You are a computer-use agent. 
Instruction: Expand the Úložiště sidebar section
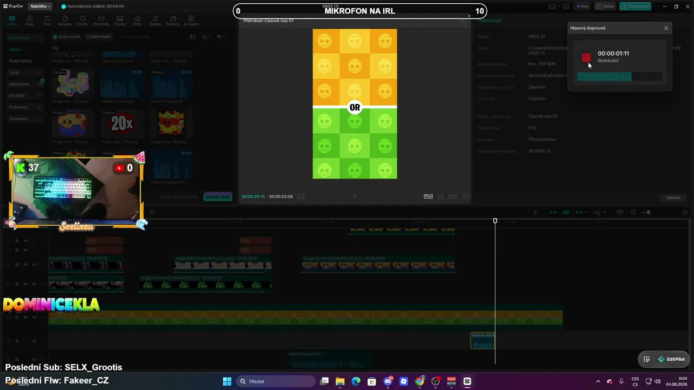tap(25, 95)
